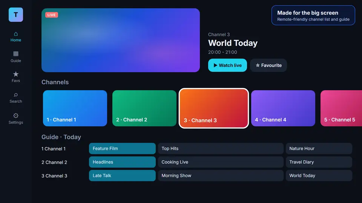Open Late Talk guide entry
Viewport: 362px width, 203px height.
point(122,176)
